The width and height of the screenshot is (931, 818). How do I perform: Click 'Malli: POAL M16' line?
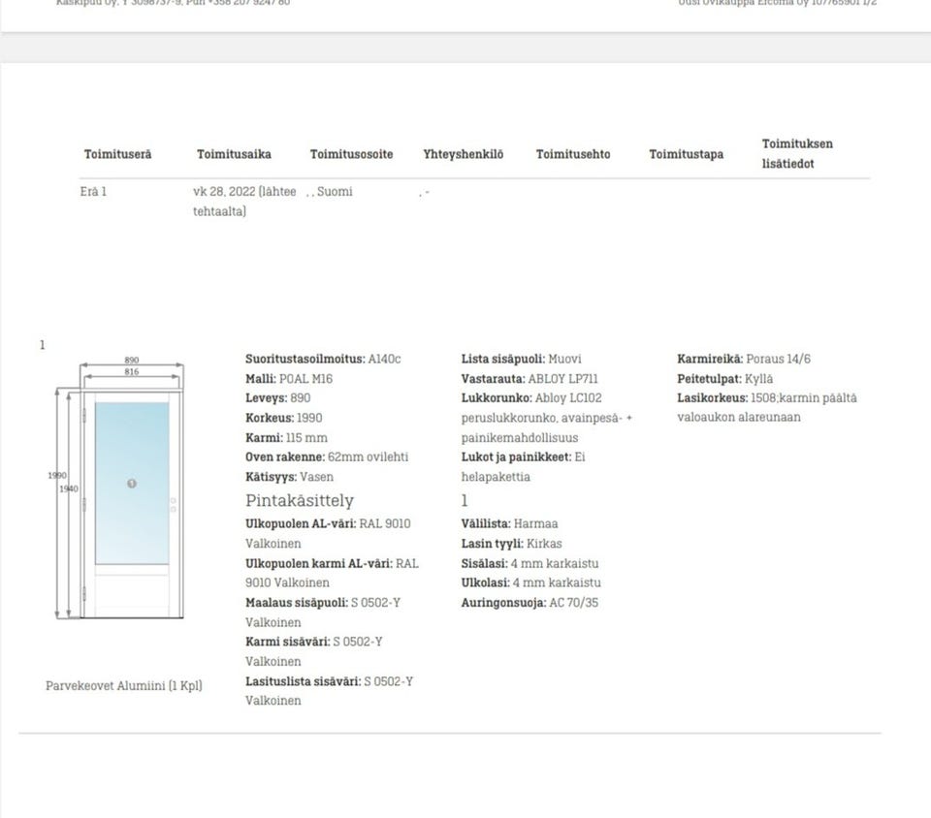point(289,378)
